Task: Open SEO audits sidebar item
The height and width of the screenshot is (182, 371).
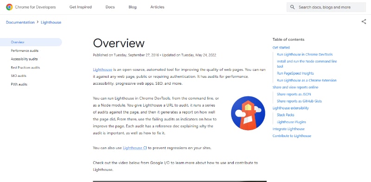Action: [19, 76]
